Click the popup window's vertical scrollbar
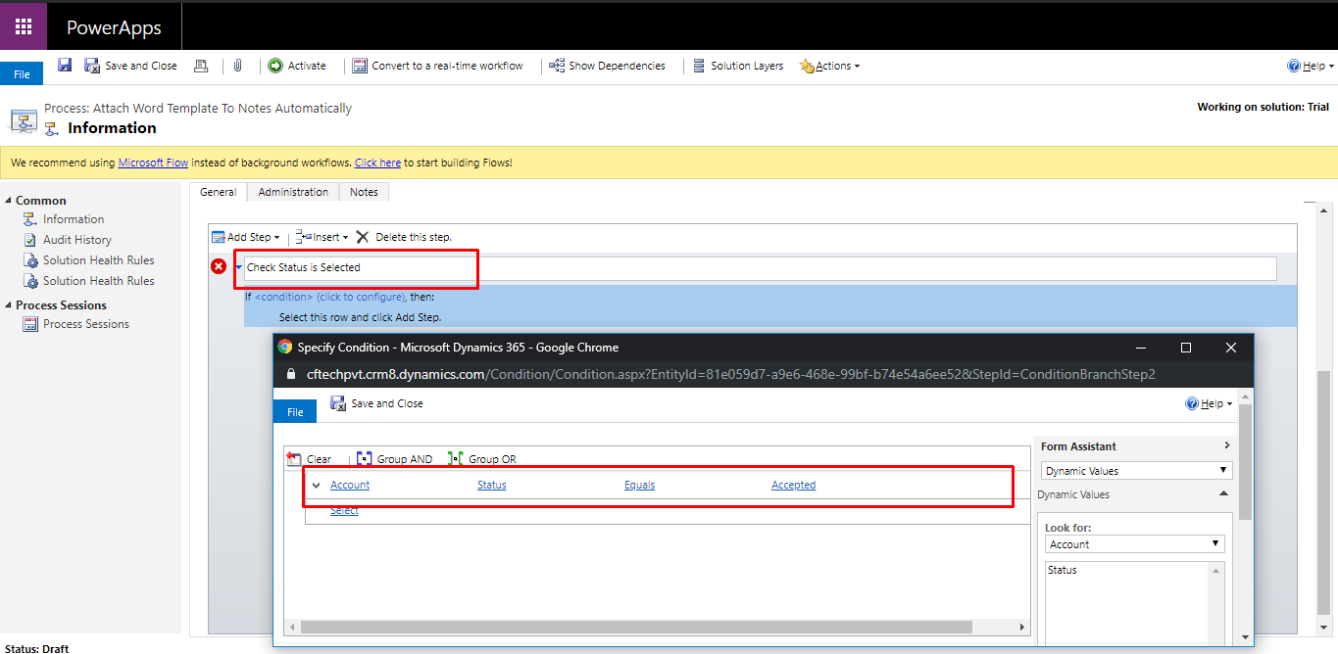This screenshot has height=654, width=1338. click(x=1245, y=461)
